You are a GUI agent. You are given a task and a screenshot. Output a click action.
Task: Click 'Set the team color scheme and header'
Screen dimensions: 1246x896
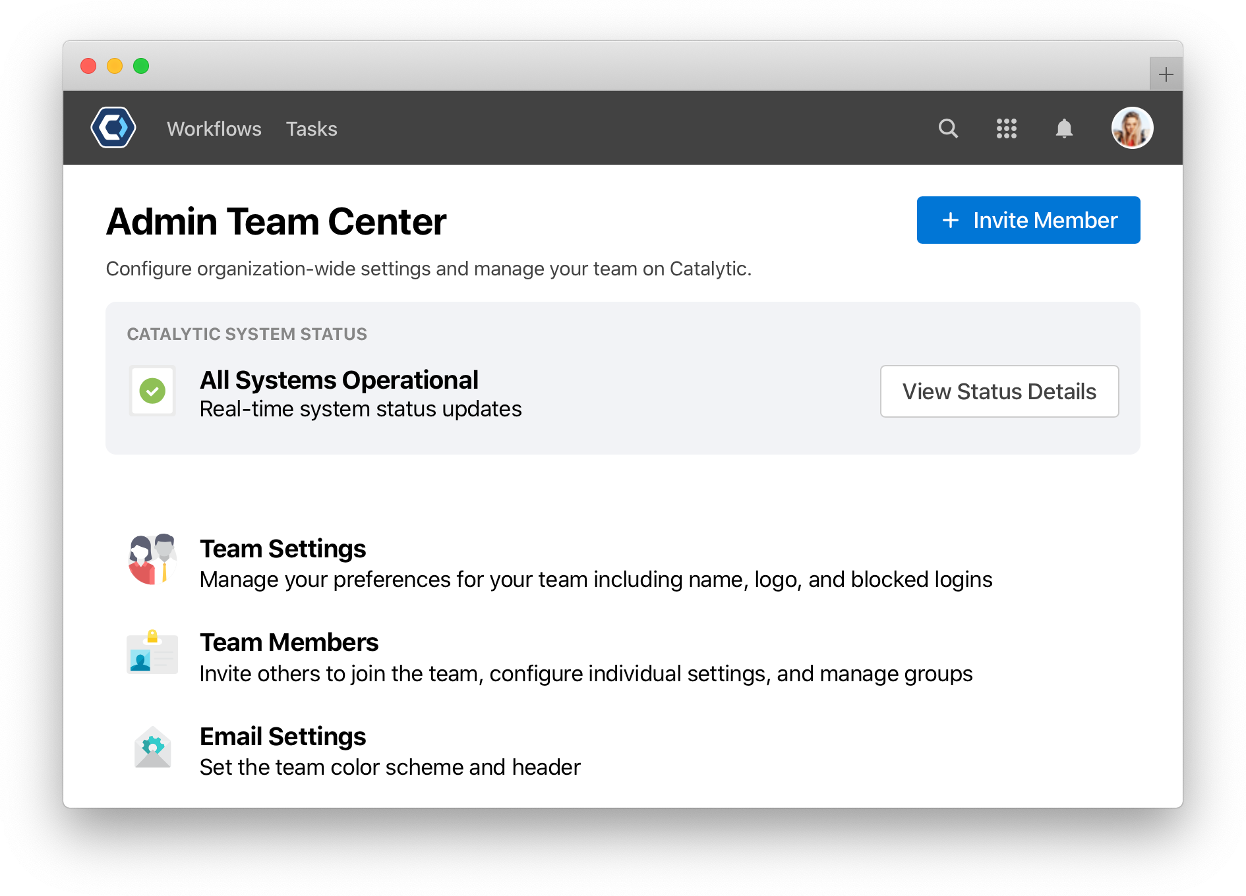(x=390, y=767)
